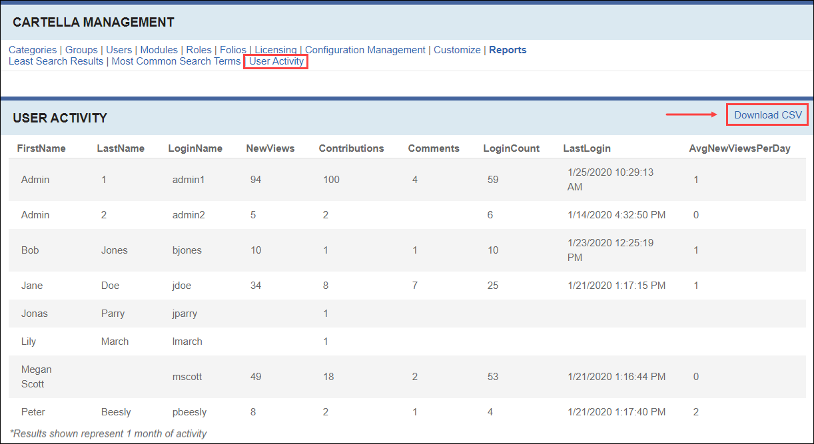The height and width of the screenshot is (444, 814).
Task: Click the 1/21/2020 1:17:15 PM last login
Action: pos(616,286)
